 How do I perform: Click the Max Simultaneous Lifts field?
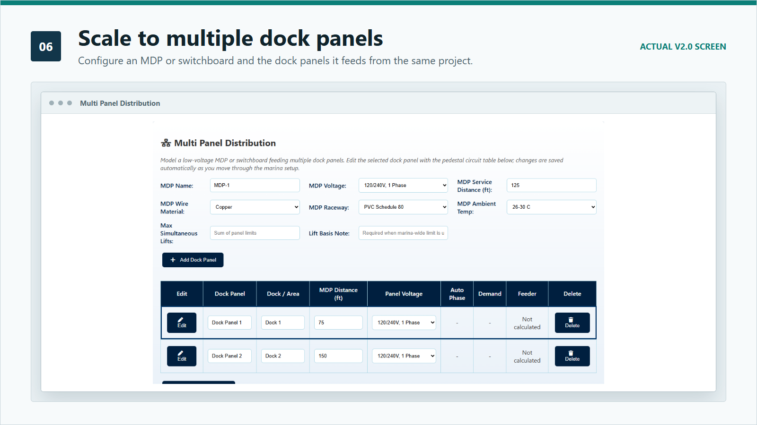point(255,233)
